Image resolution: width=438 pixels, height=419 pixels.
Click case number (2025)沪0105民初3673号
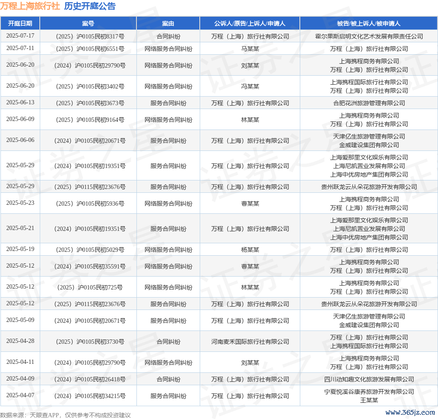(90, 103)
